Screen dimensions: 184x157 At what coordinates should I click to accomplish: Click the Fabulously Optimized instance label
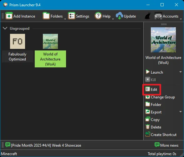pyautogui.click(x=18, y=56)
